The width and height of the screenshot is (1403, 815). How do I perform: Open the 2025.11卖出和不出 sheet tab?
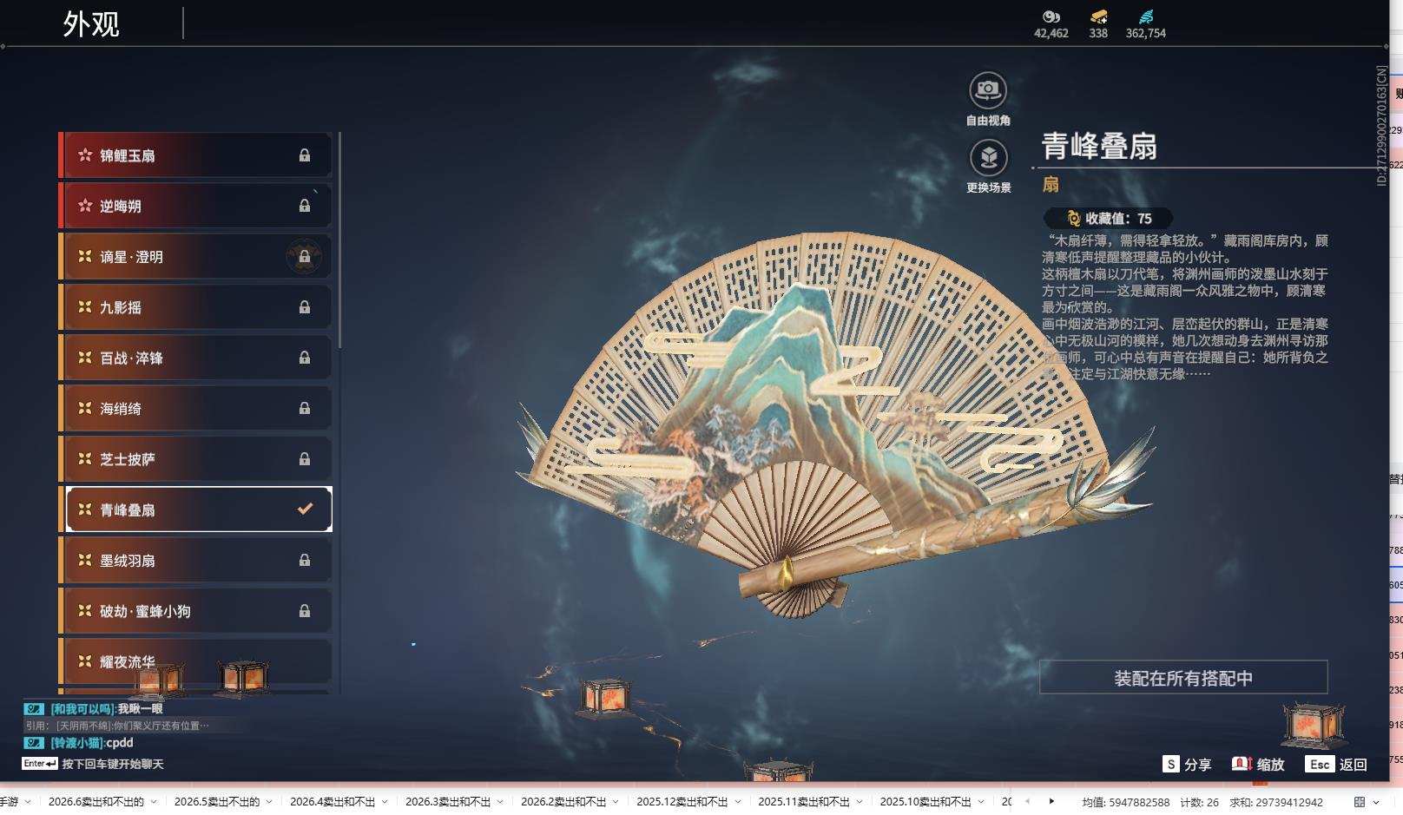coord(804,802)
